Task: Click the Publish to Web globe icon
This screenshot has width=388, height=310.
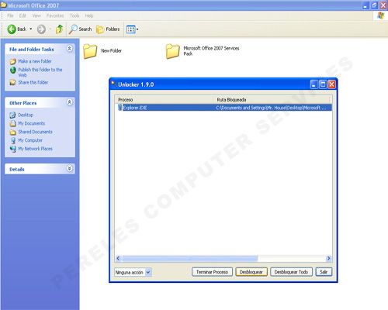Action: coord(12,70)
